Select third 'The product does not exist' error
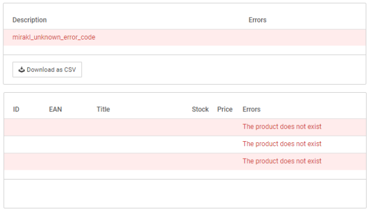This screenshot has height=212, width=370. (282, 161)
